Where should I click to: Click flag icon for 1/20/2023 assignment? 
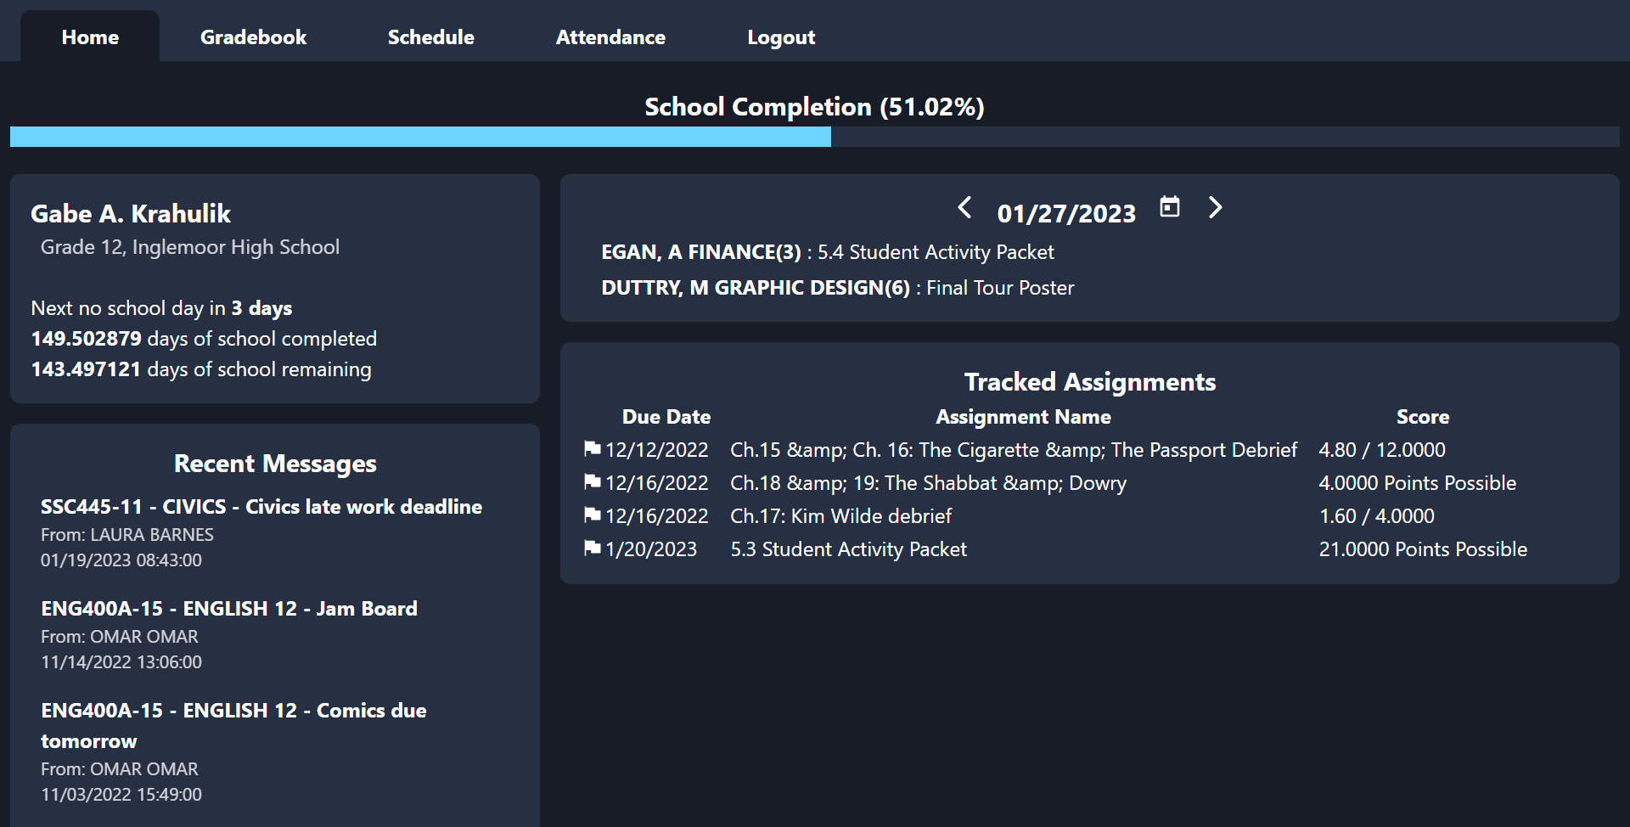[593, 548]
